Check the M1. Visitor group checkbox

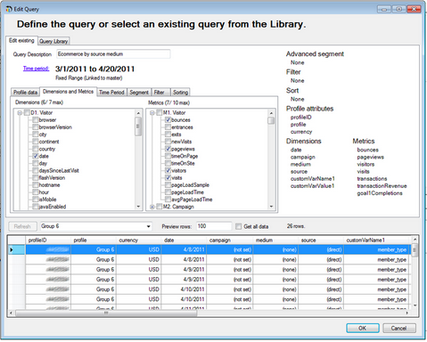[160, 113]
